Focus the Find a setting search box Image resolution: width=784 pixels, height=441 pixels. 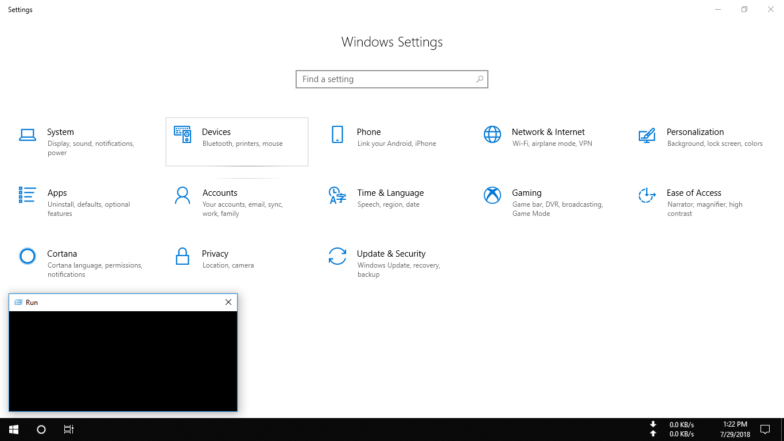(x=392, y=79)
